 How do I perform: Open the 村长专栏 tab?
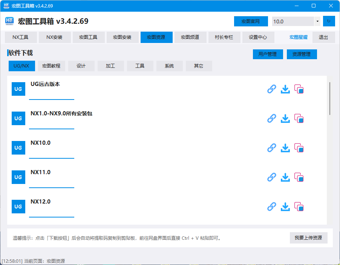coord(224,37)
